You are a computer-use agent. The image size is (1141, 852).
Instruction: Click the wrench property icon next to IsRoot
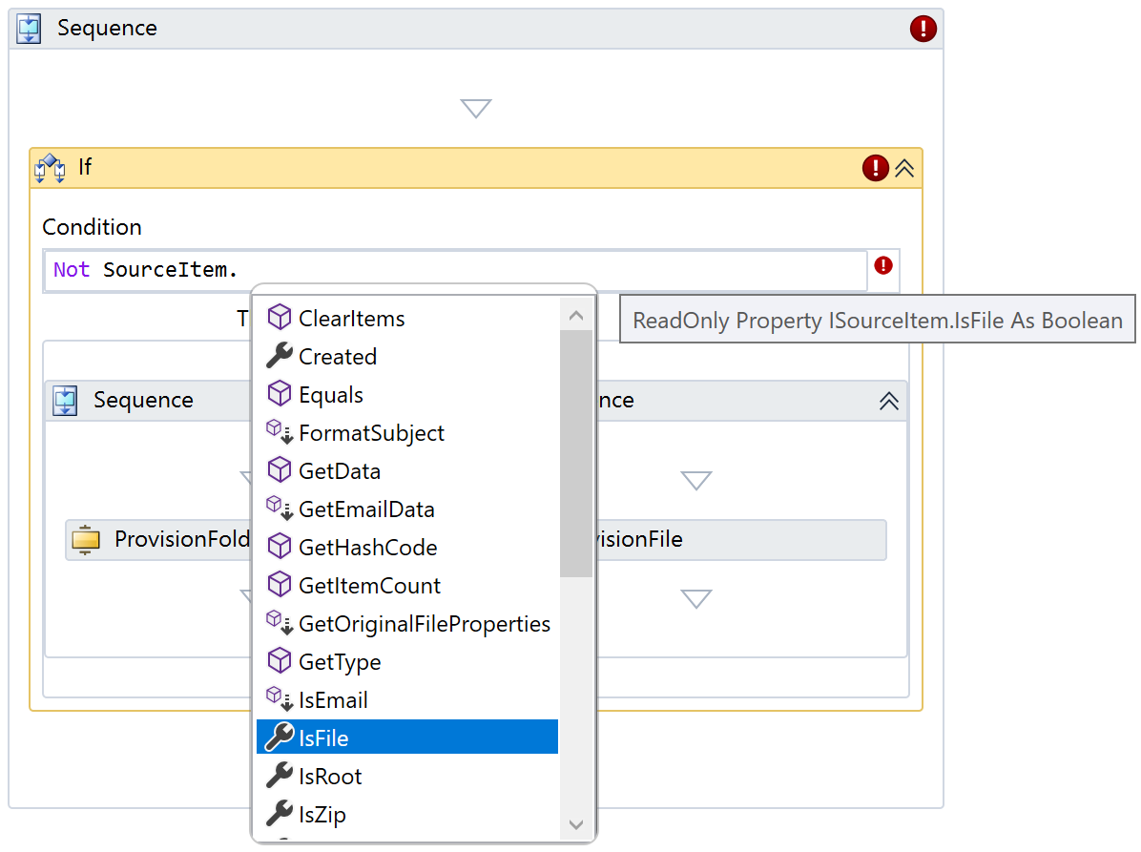[x=278, y=776]
